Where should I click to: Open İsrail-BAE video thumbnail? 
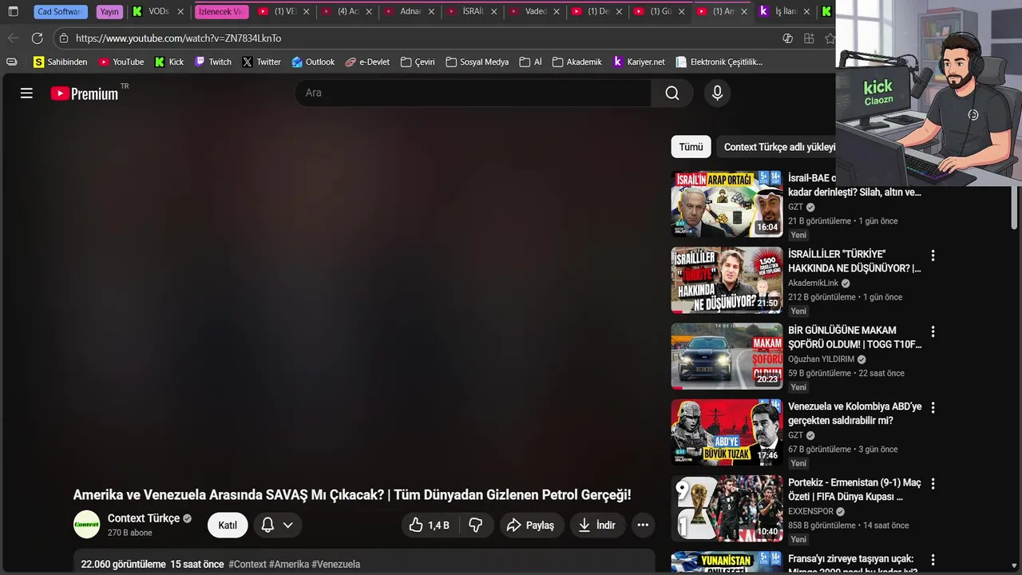click(x=727, y=204)
